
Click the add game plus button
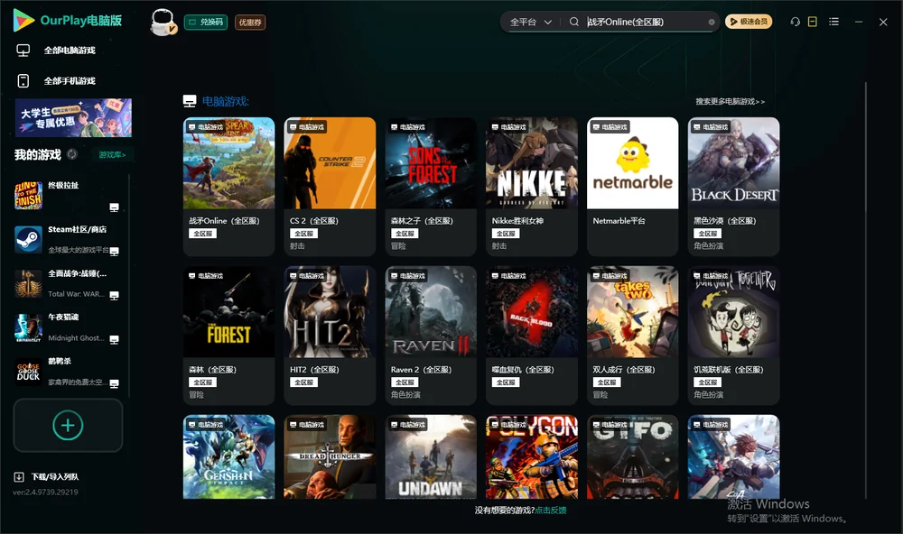tap(68, 425)
